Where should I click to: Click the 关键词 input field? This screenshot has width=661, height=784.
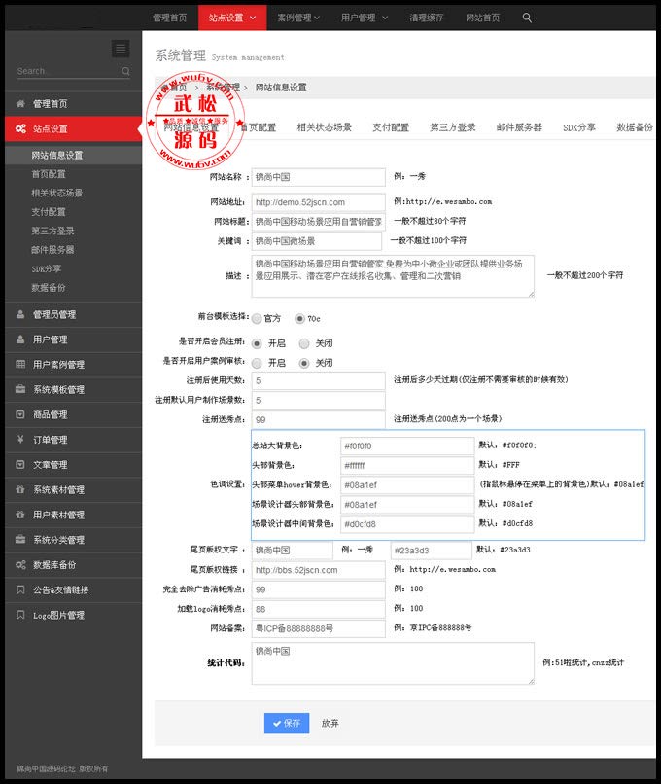pyautogui.click(x=316, y=241)
